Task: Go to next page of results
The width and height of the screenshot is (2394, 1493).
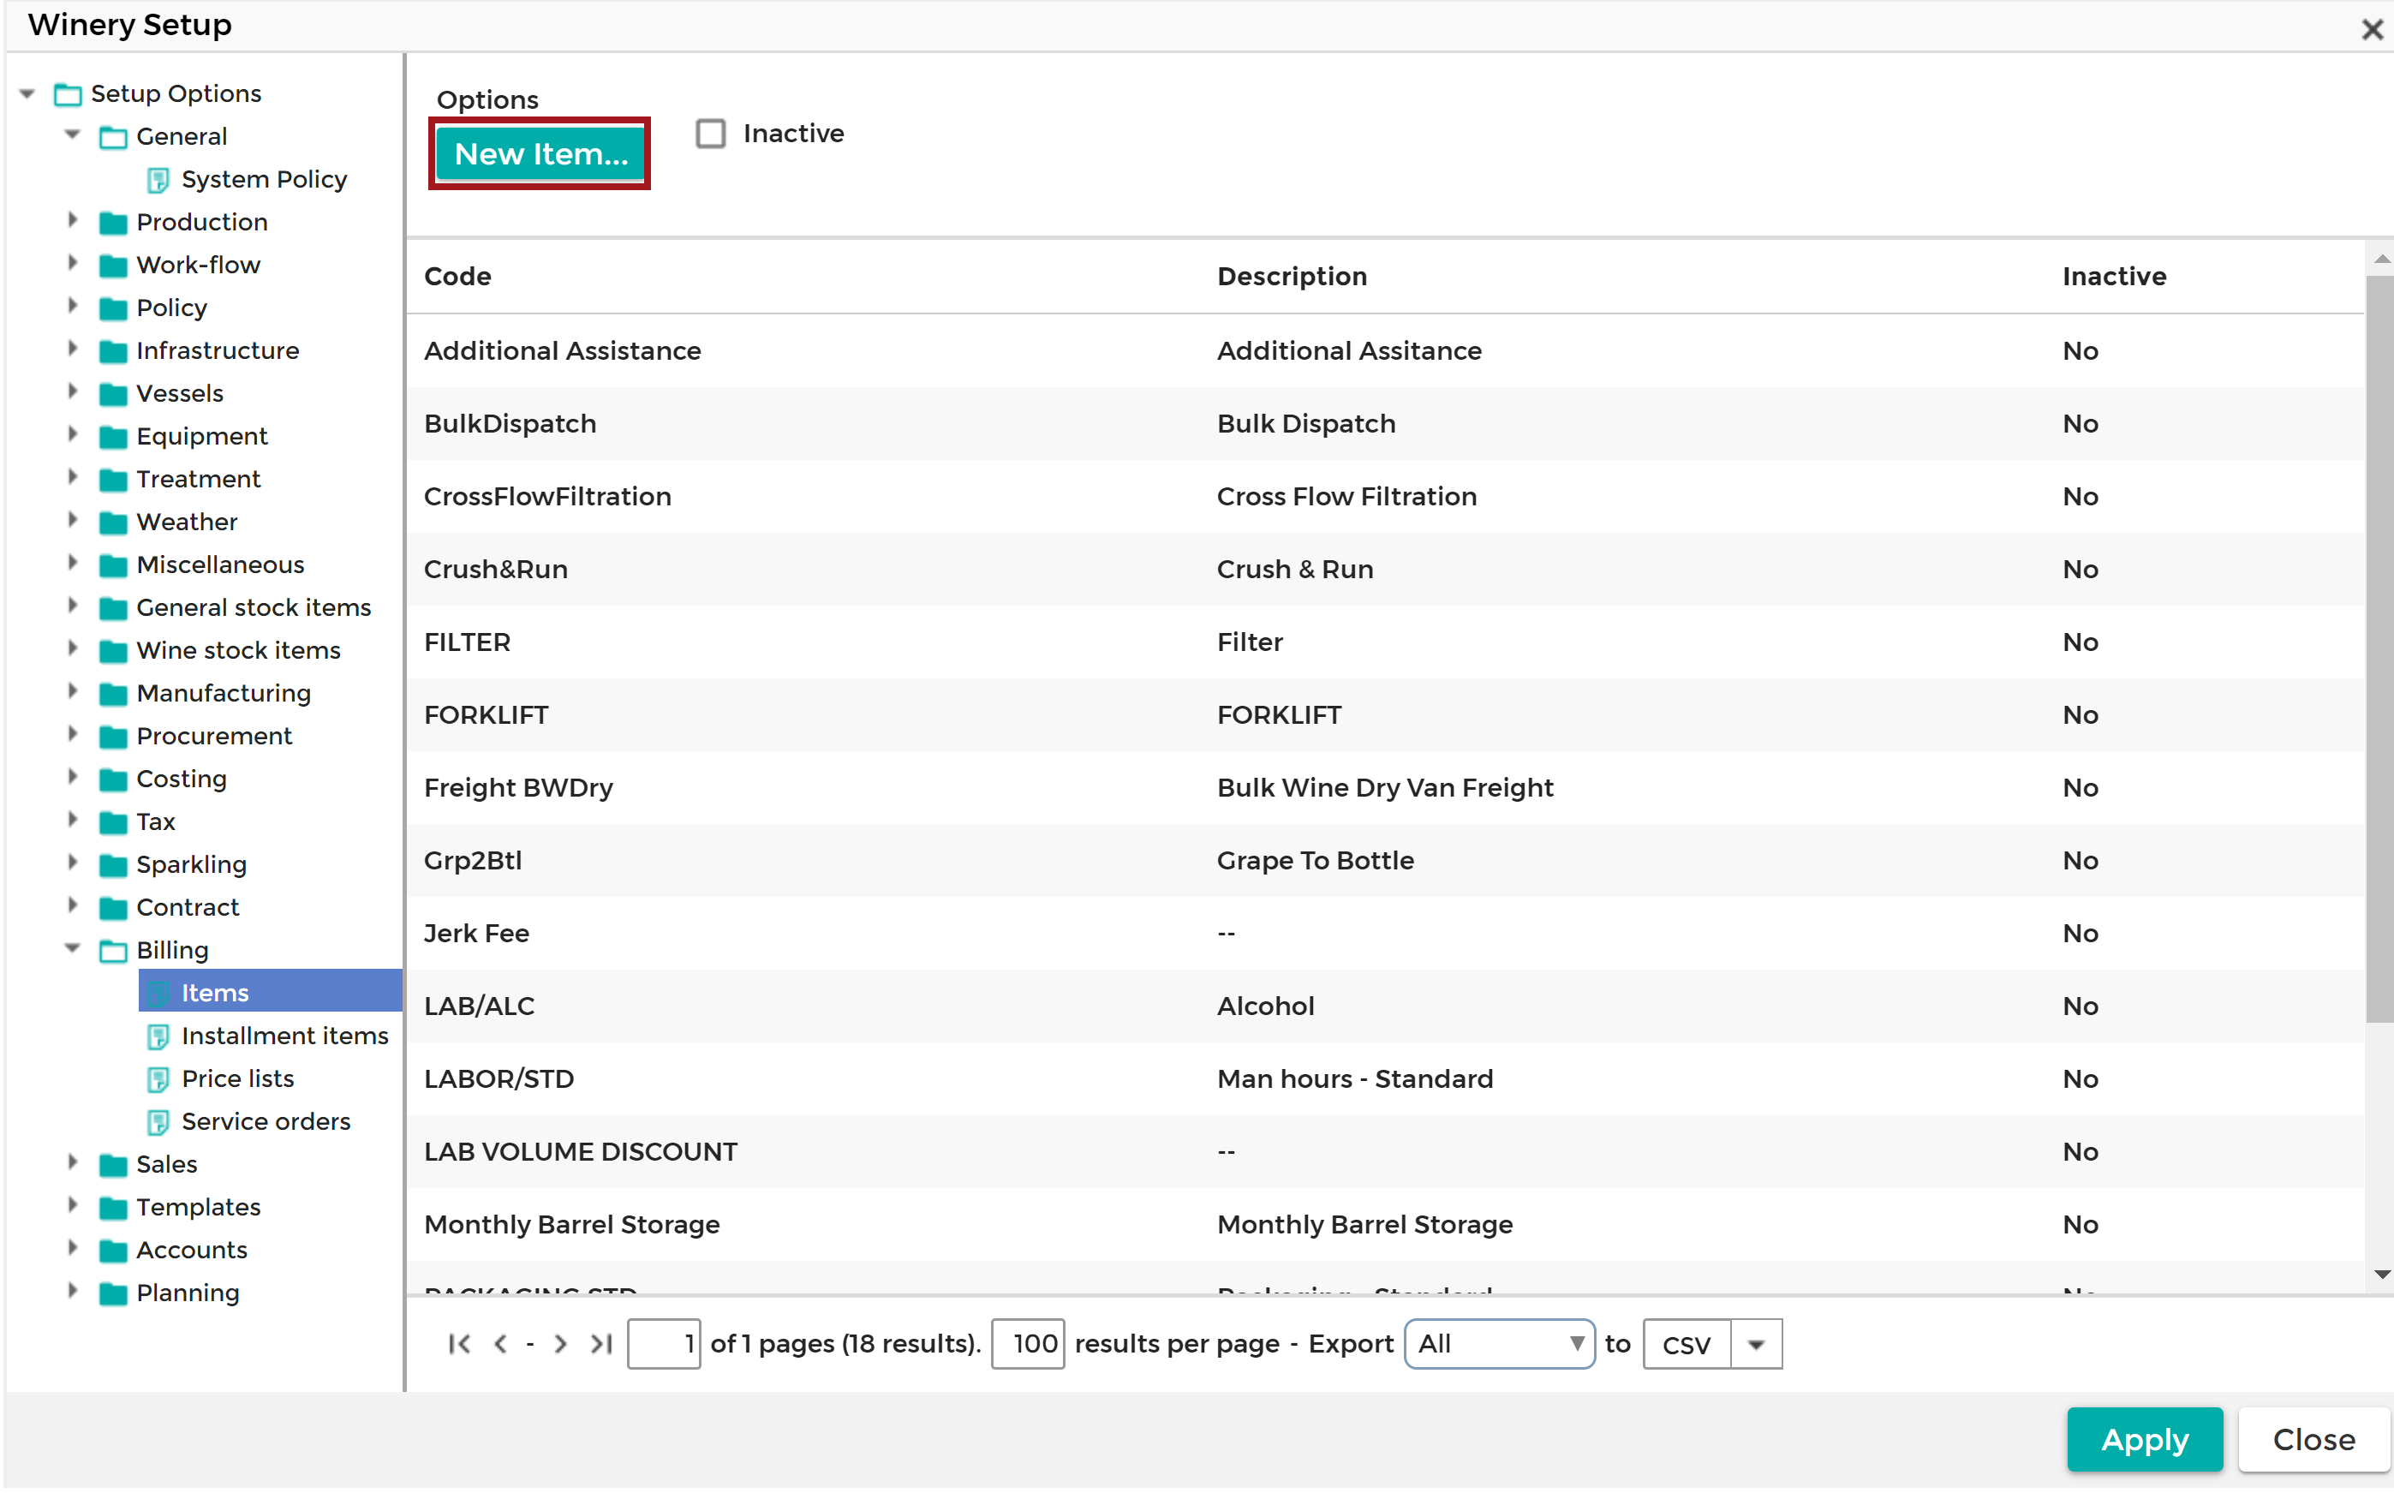Action: 560,1344
